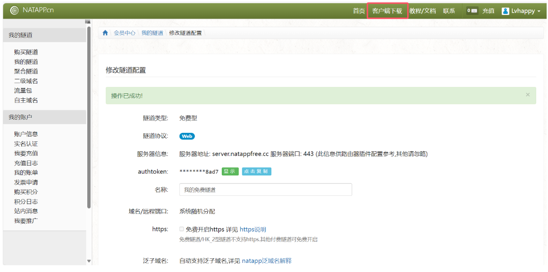Open 我要推广 in the sidebar
Viewport: 548px width, 272px height.
coord(26,221)
